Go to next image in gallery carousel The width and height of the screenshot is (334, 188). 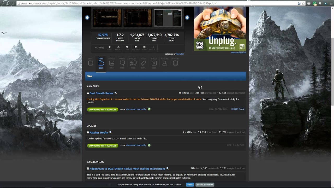point(187,17)
